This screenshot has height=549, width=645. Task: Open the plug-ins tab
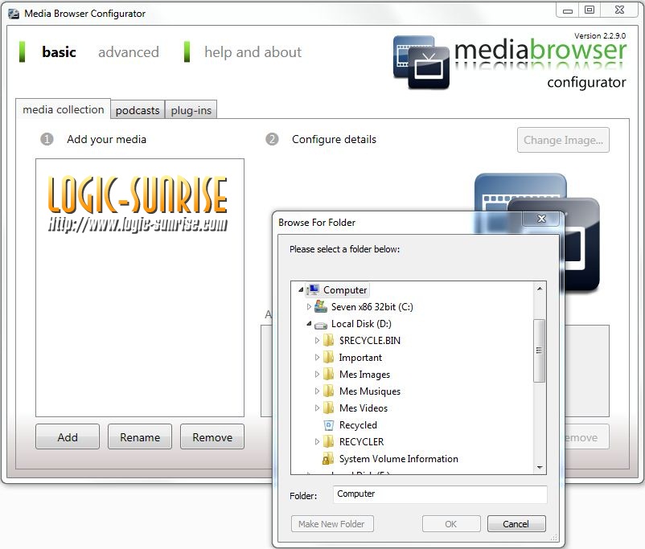[191, 110]
